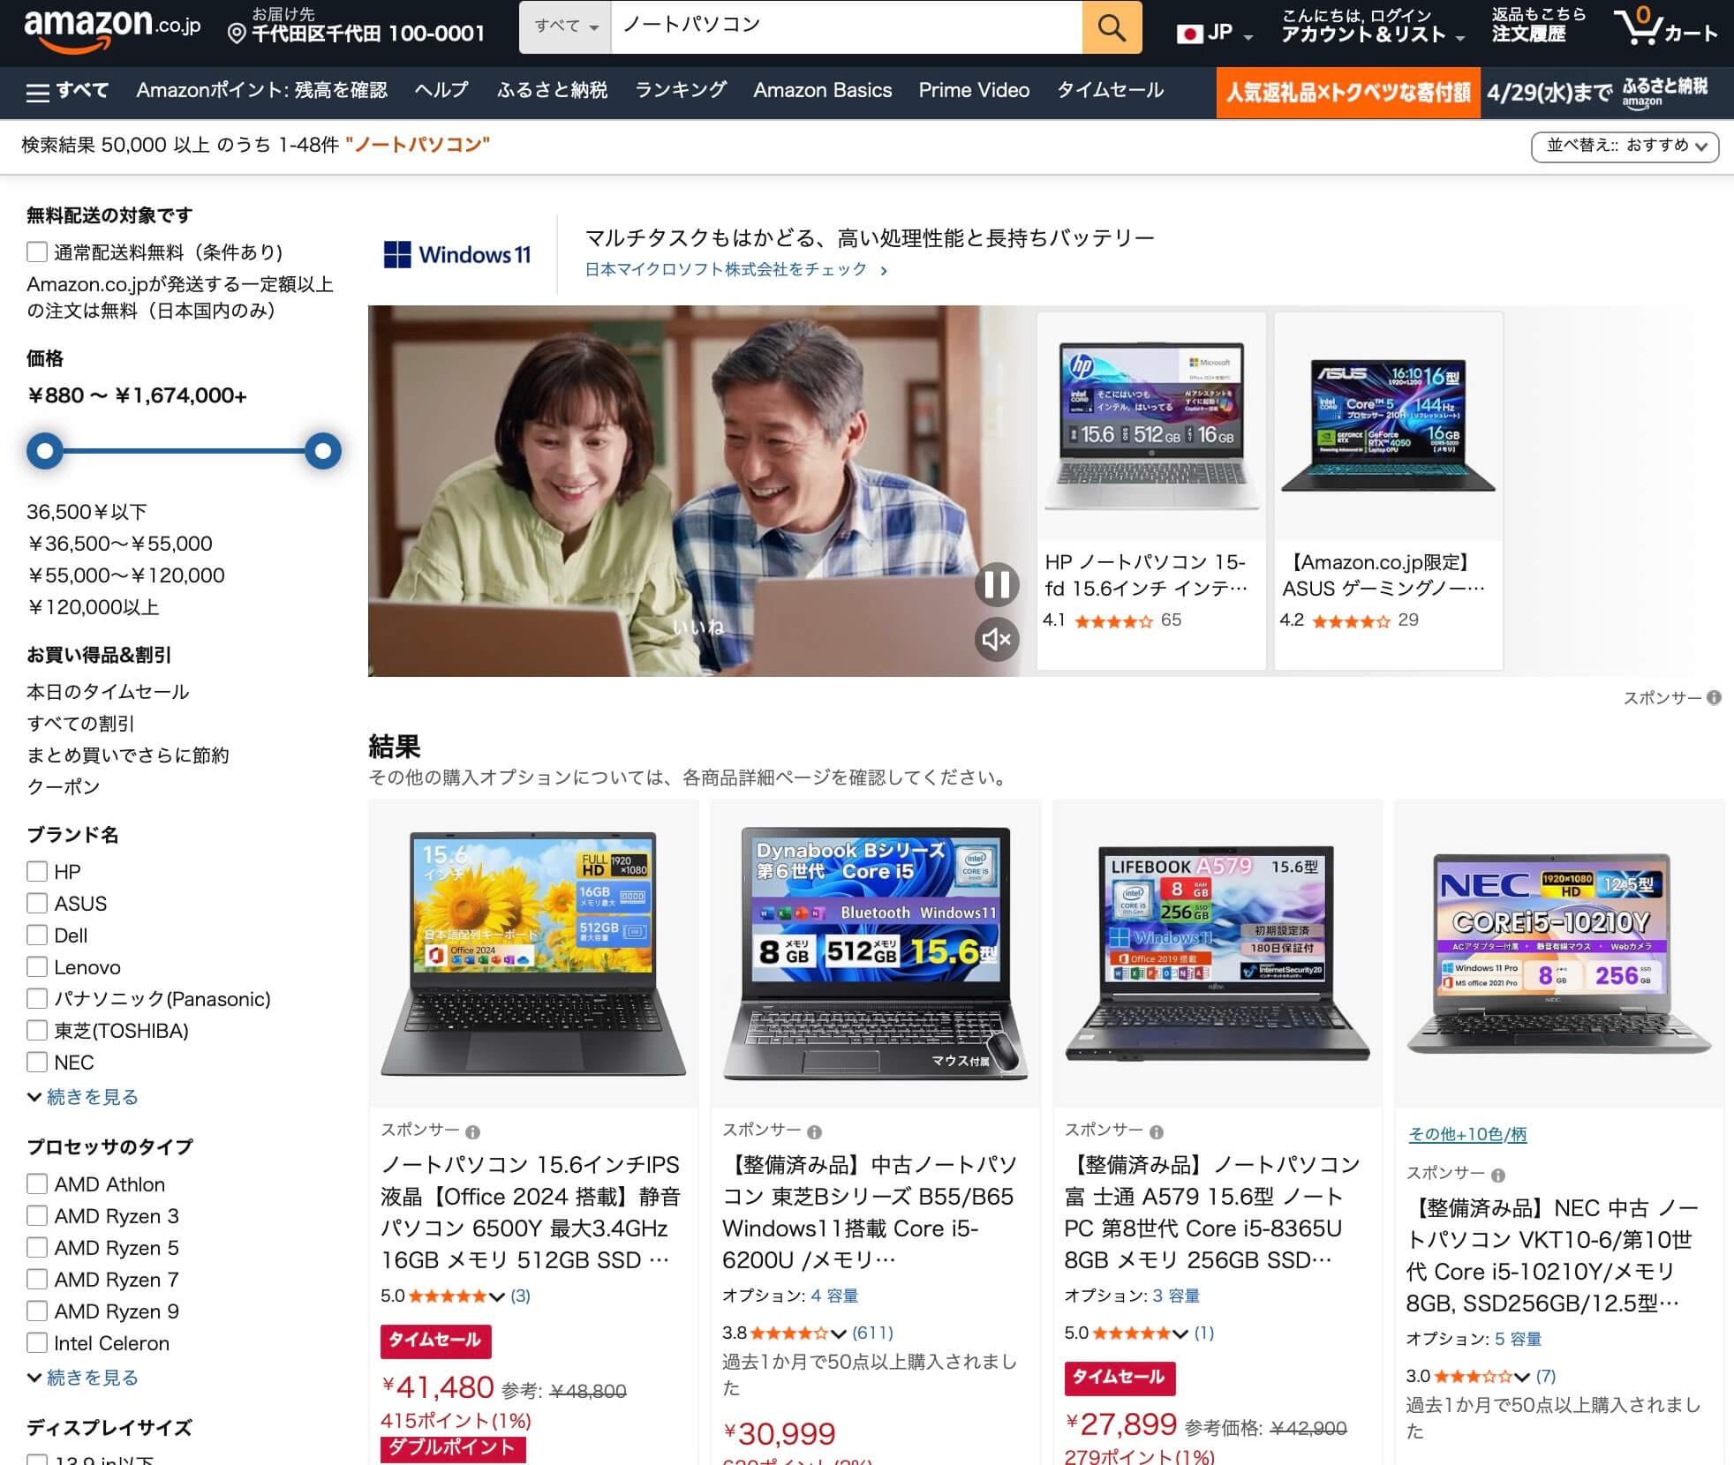Click the タイムセール badge on 15.6インチIPS laptop
This screenshot has width=1734, height=1465.
click(x=435, y=1341)
